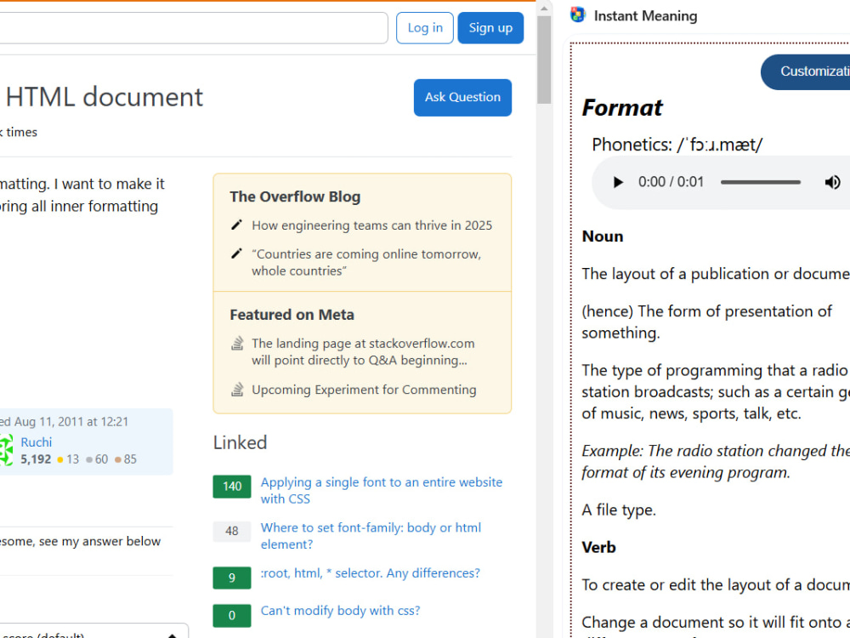850x638 pixels.
Task: Seek within the audio progress bar
Action: 761,182
